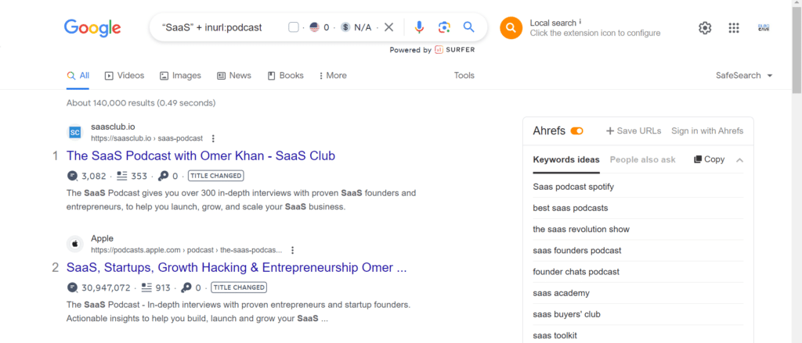Open the Tools menu
802x343 pixels.
tap(464, 76)
